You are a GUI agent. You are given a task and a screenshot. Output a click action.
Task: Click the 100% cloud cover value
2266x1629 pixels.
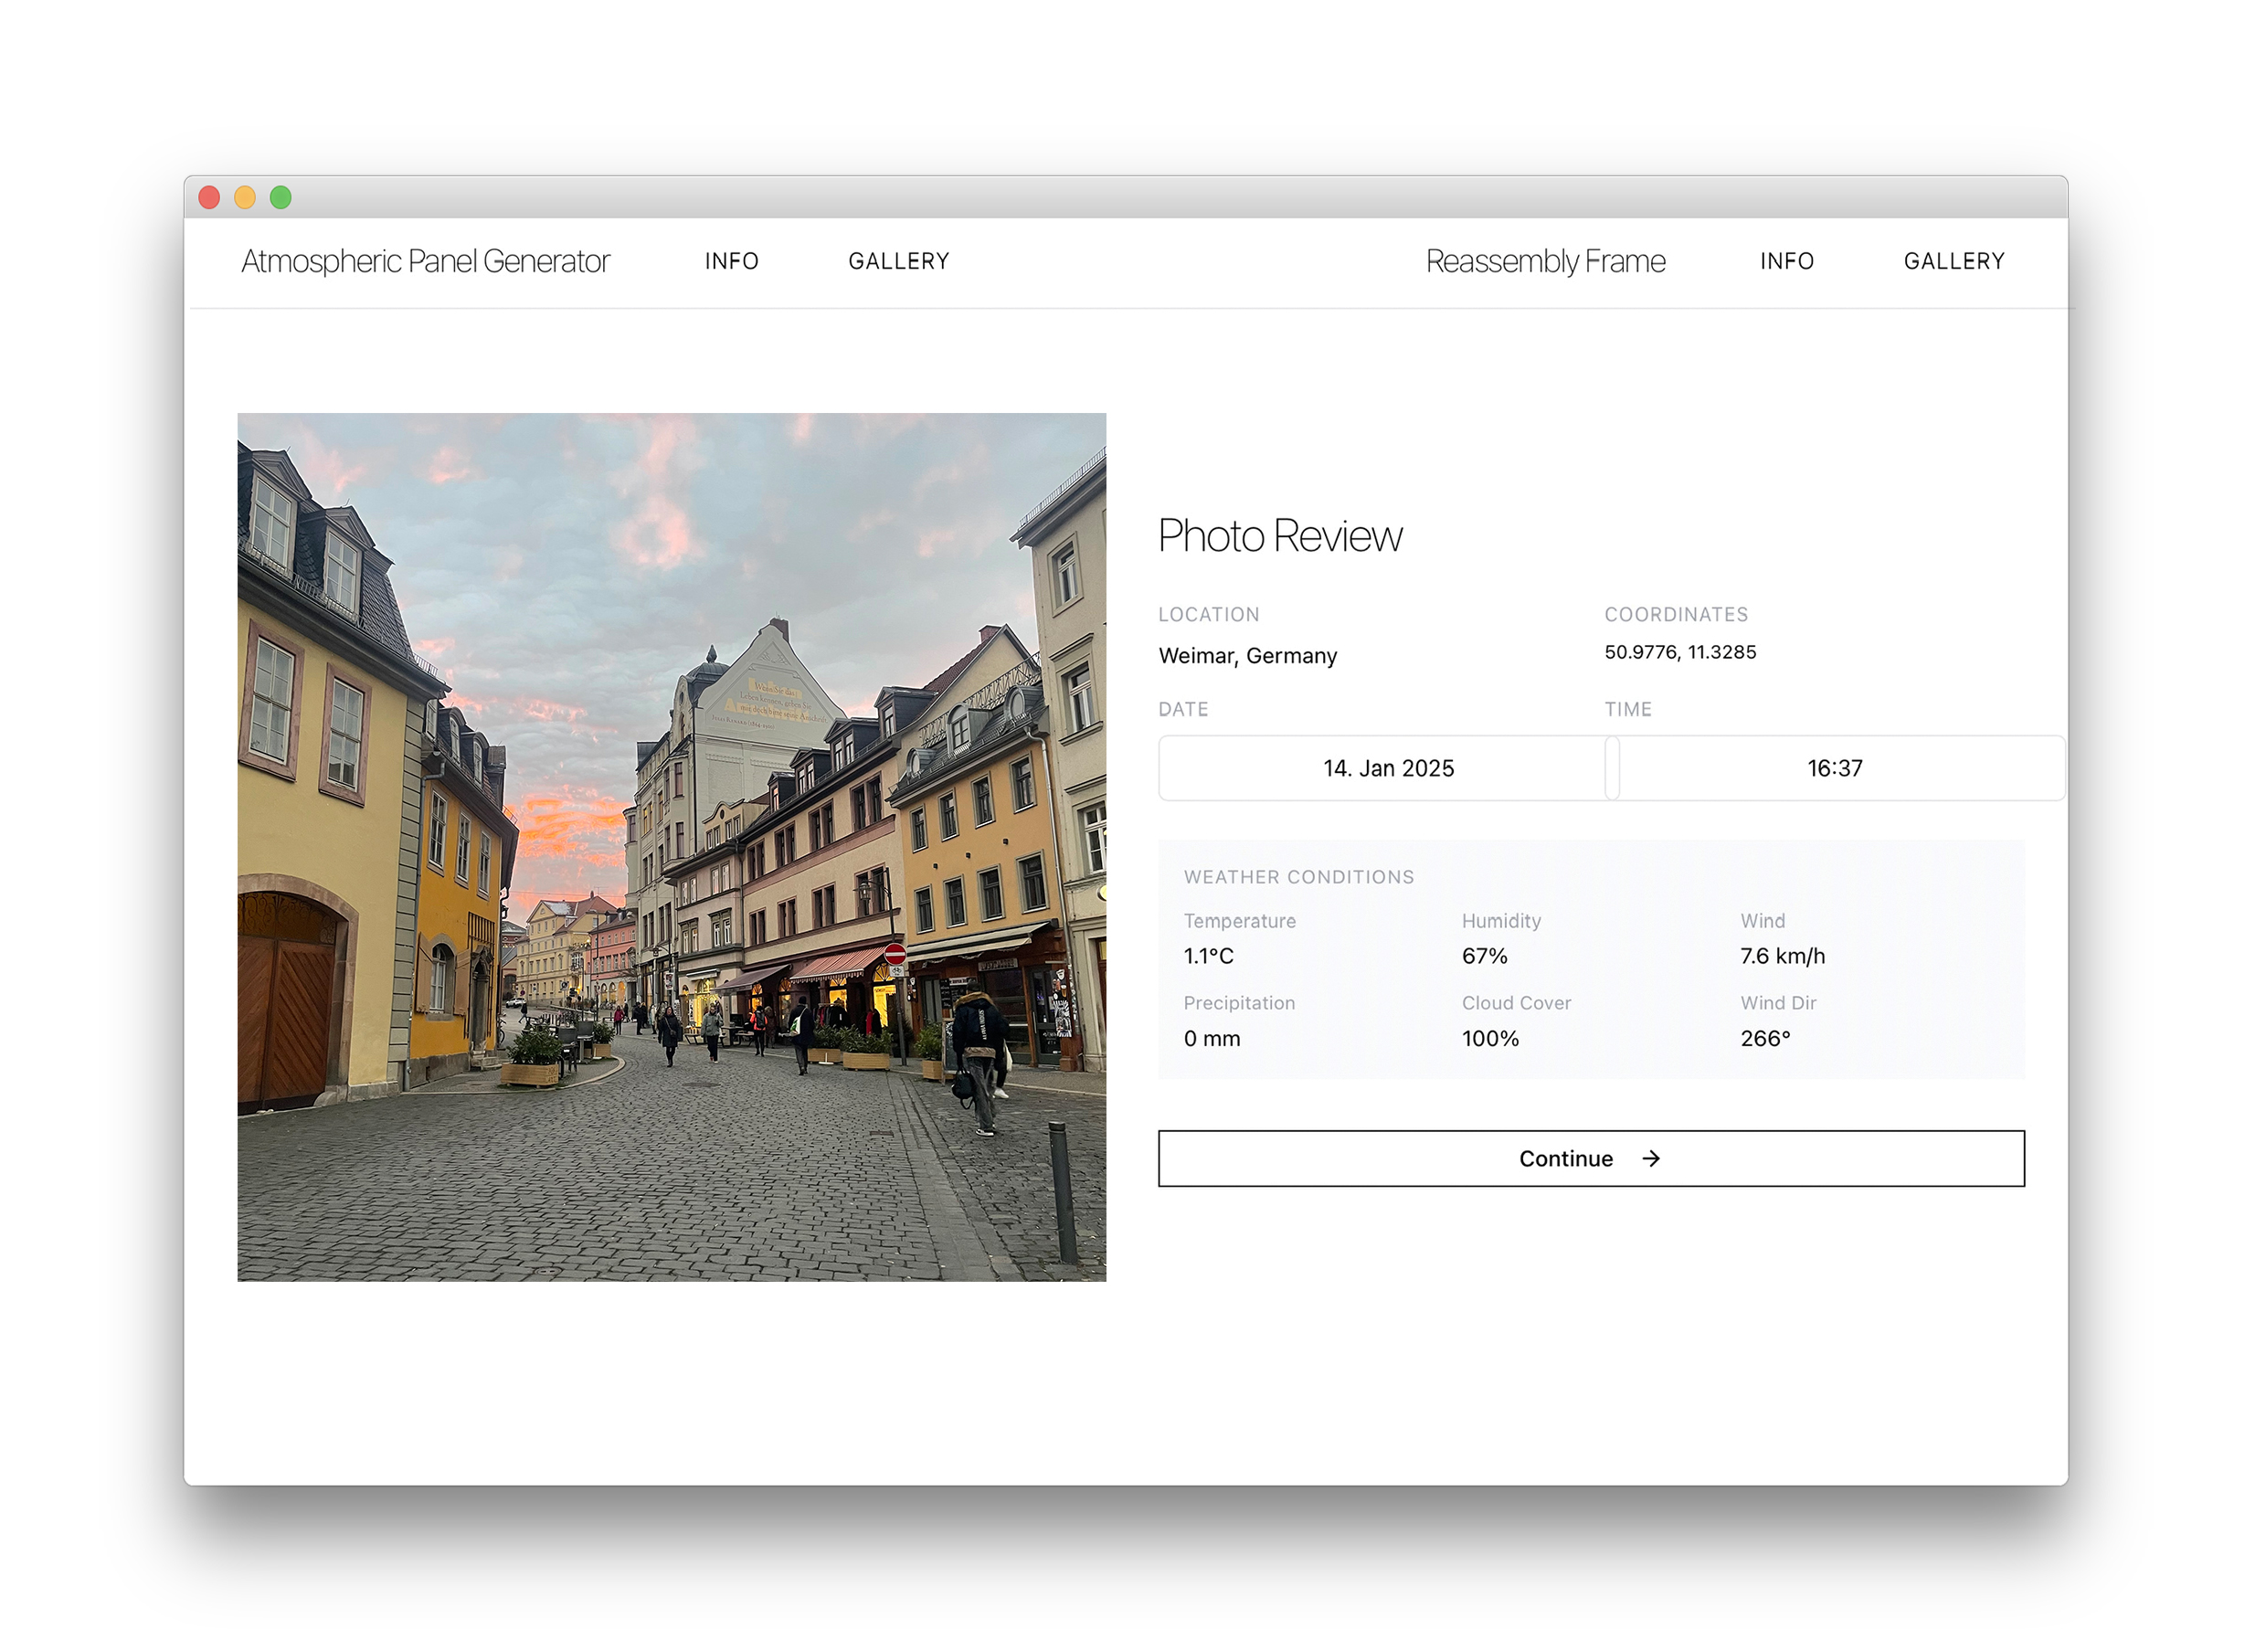(1489, 1039)
